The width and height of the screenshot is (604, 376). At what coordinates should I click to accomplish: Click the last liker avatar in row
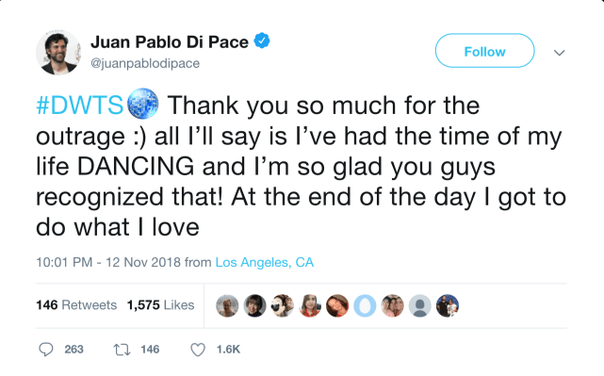coord(448,306)
